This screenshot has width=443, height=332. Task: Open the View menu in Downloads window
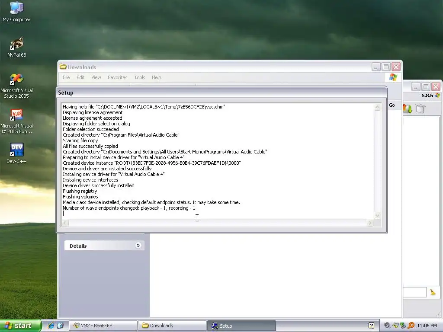[96, 77]
